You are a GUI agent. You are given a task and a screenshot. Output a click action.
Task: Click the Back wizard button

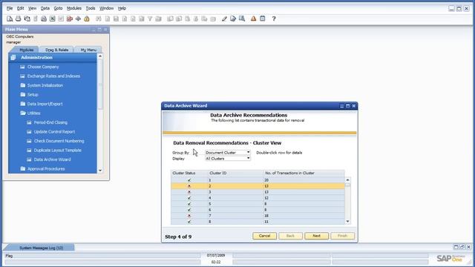pos(290,236)
